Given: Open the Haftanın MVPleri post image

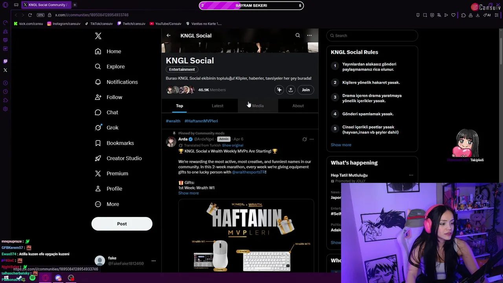Looking at the screenshot, I should coord(246,236).
